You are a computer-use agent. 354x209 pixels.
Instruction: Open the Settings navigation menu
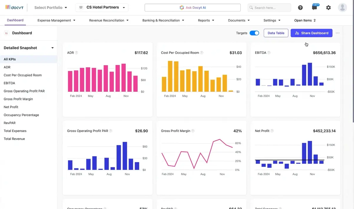tap(272, 20)
